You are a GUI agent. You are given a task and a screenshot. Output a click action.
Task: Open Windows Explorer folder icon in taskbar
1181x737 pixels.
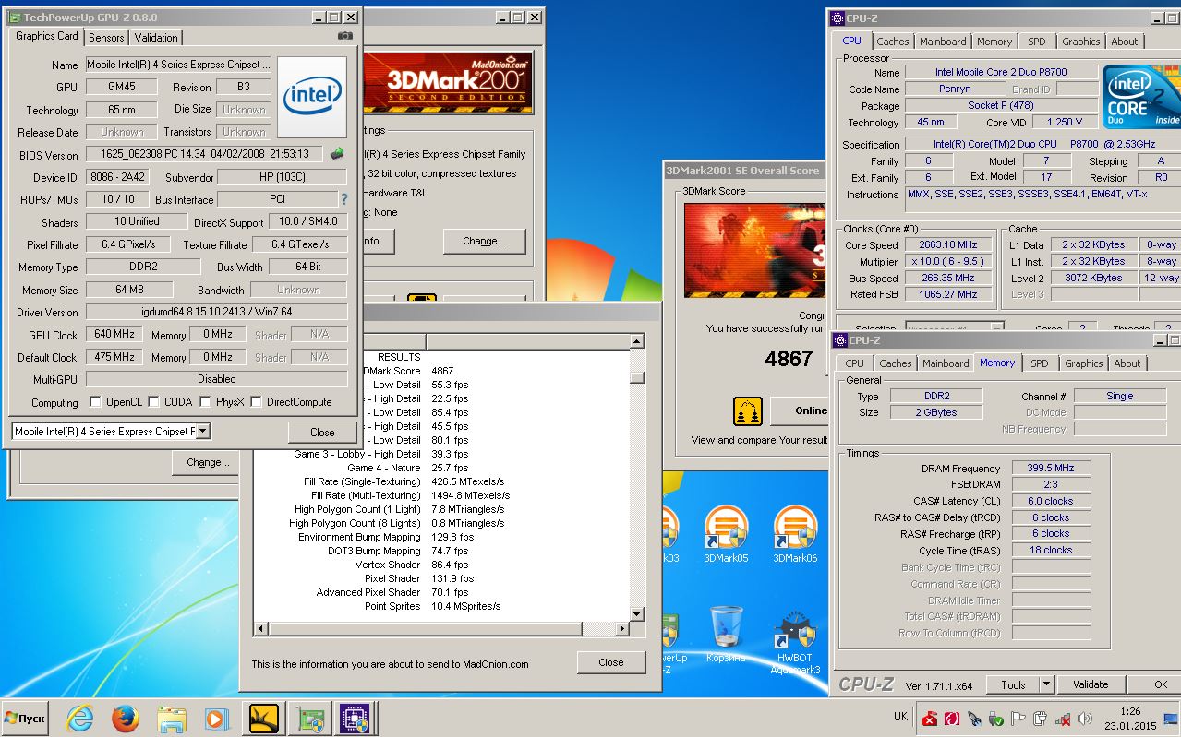pyautogui.click(x=172, y=718)
